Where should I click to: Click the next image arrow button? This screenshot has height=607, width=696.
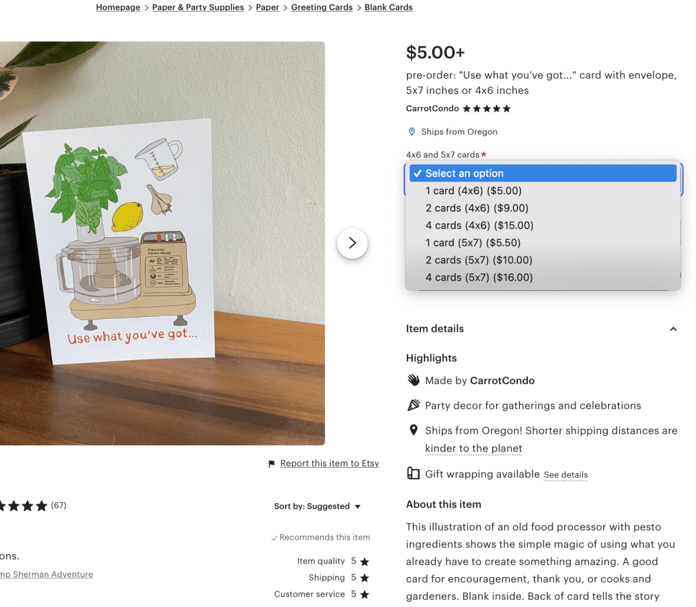352,243
